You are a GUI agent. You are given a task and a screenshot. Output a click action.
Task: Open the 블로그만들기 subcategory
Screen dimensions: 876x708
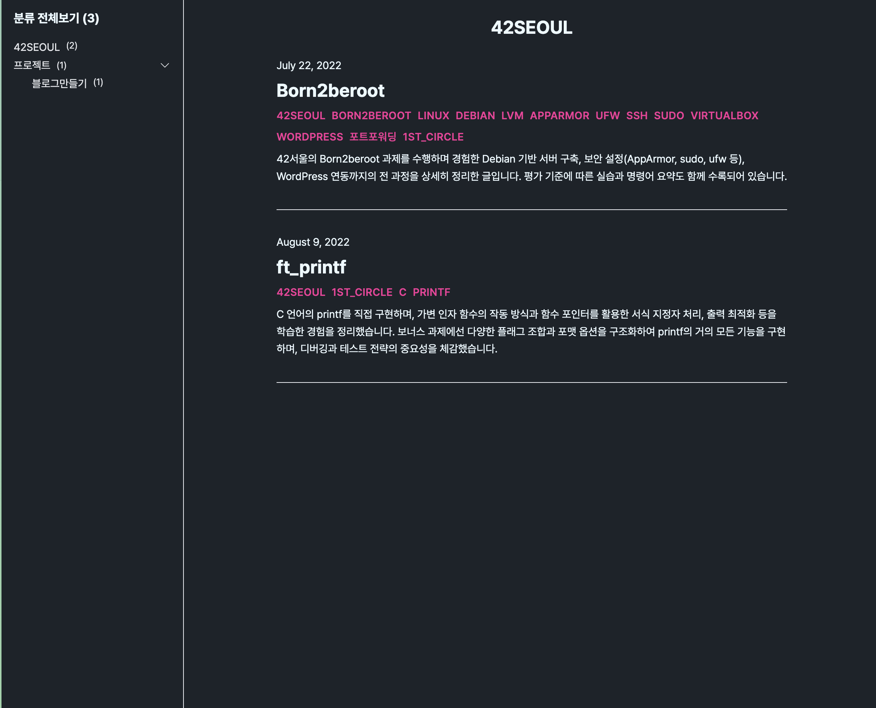click(59, 83)
